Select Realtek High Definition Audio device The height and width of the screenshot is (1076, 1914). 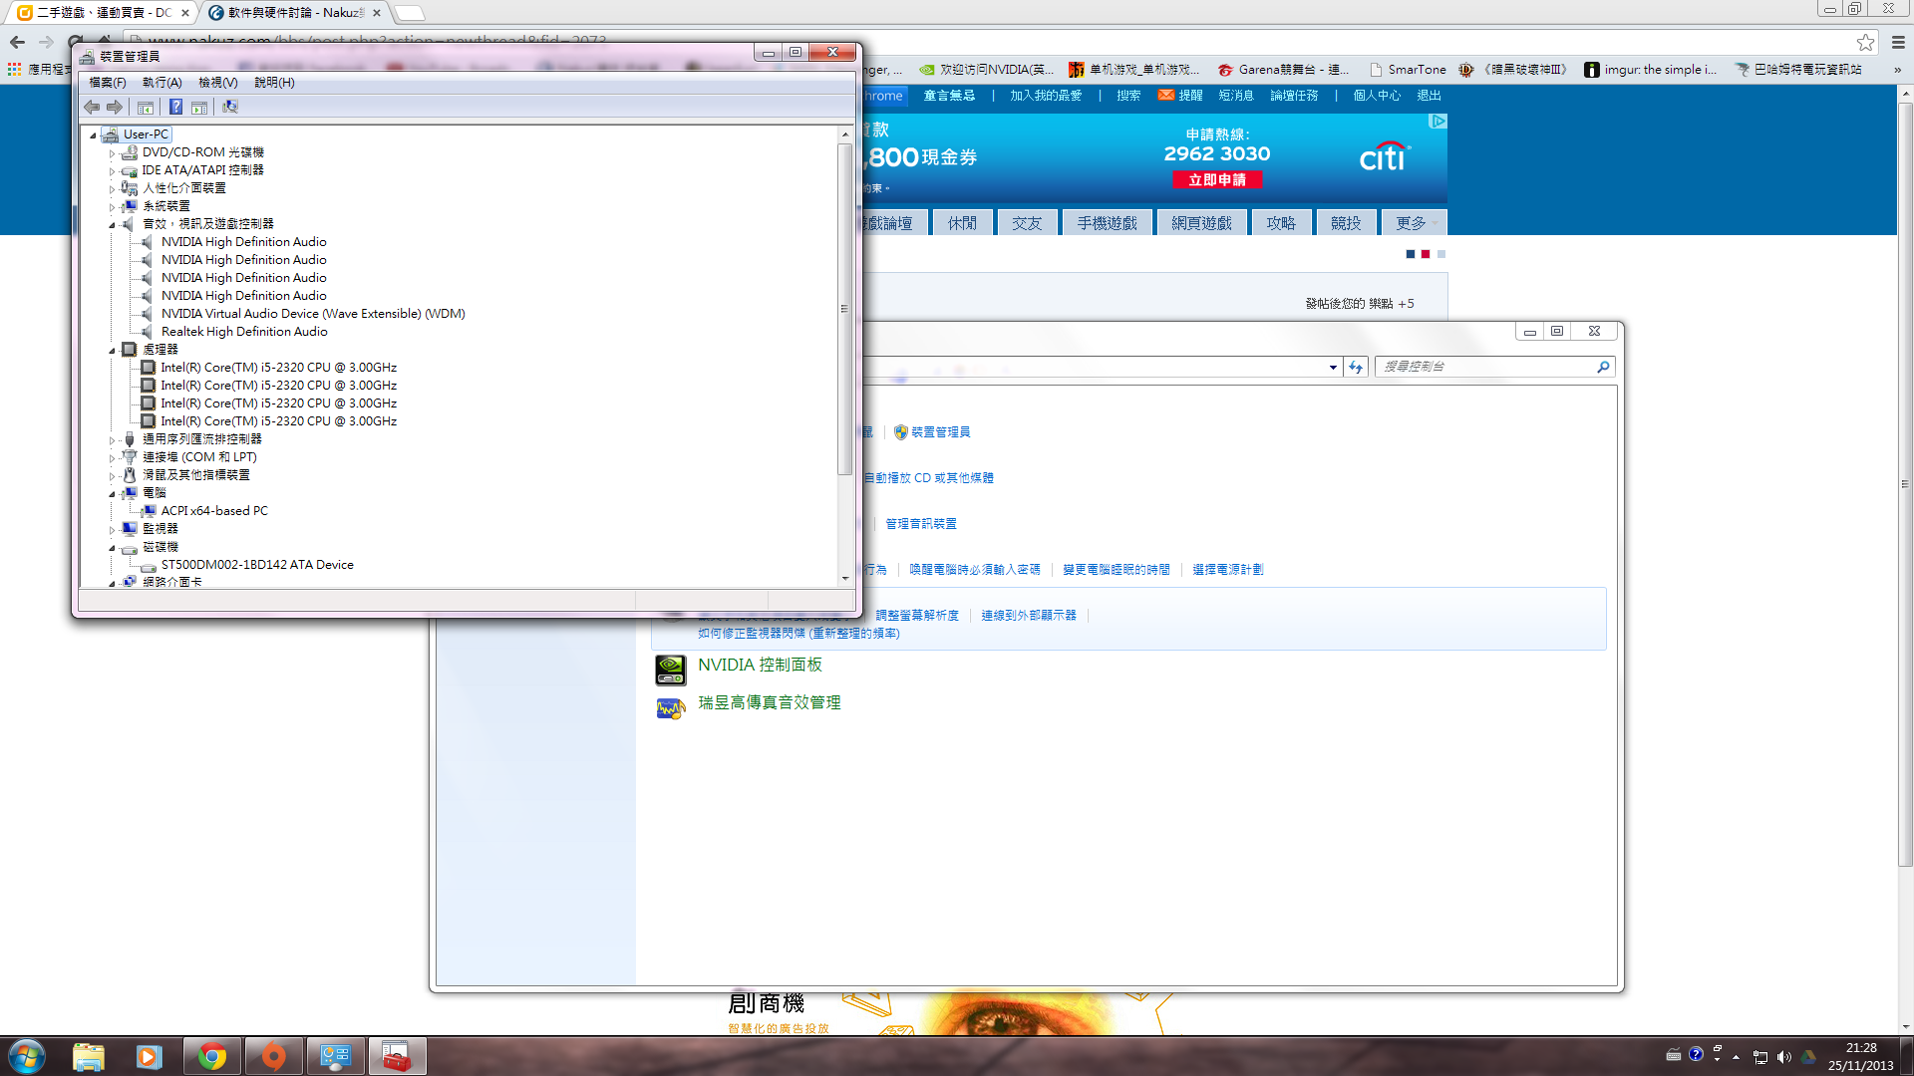tap(244, 332)
